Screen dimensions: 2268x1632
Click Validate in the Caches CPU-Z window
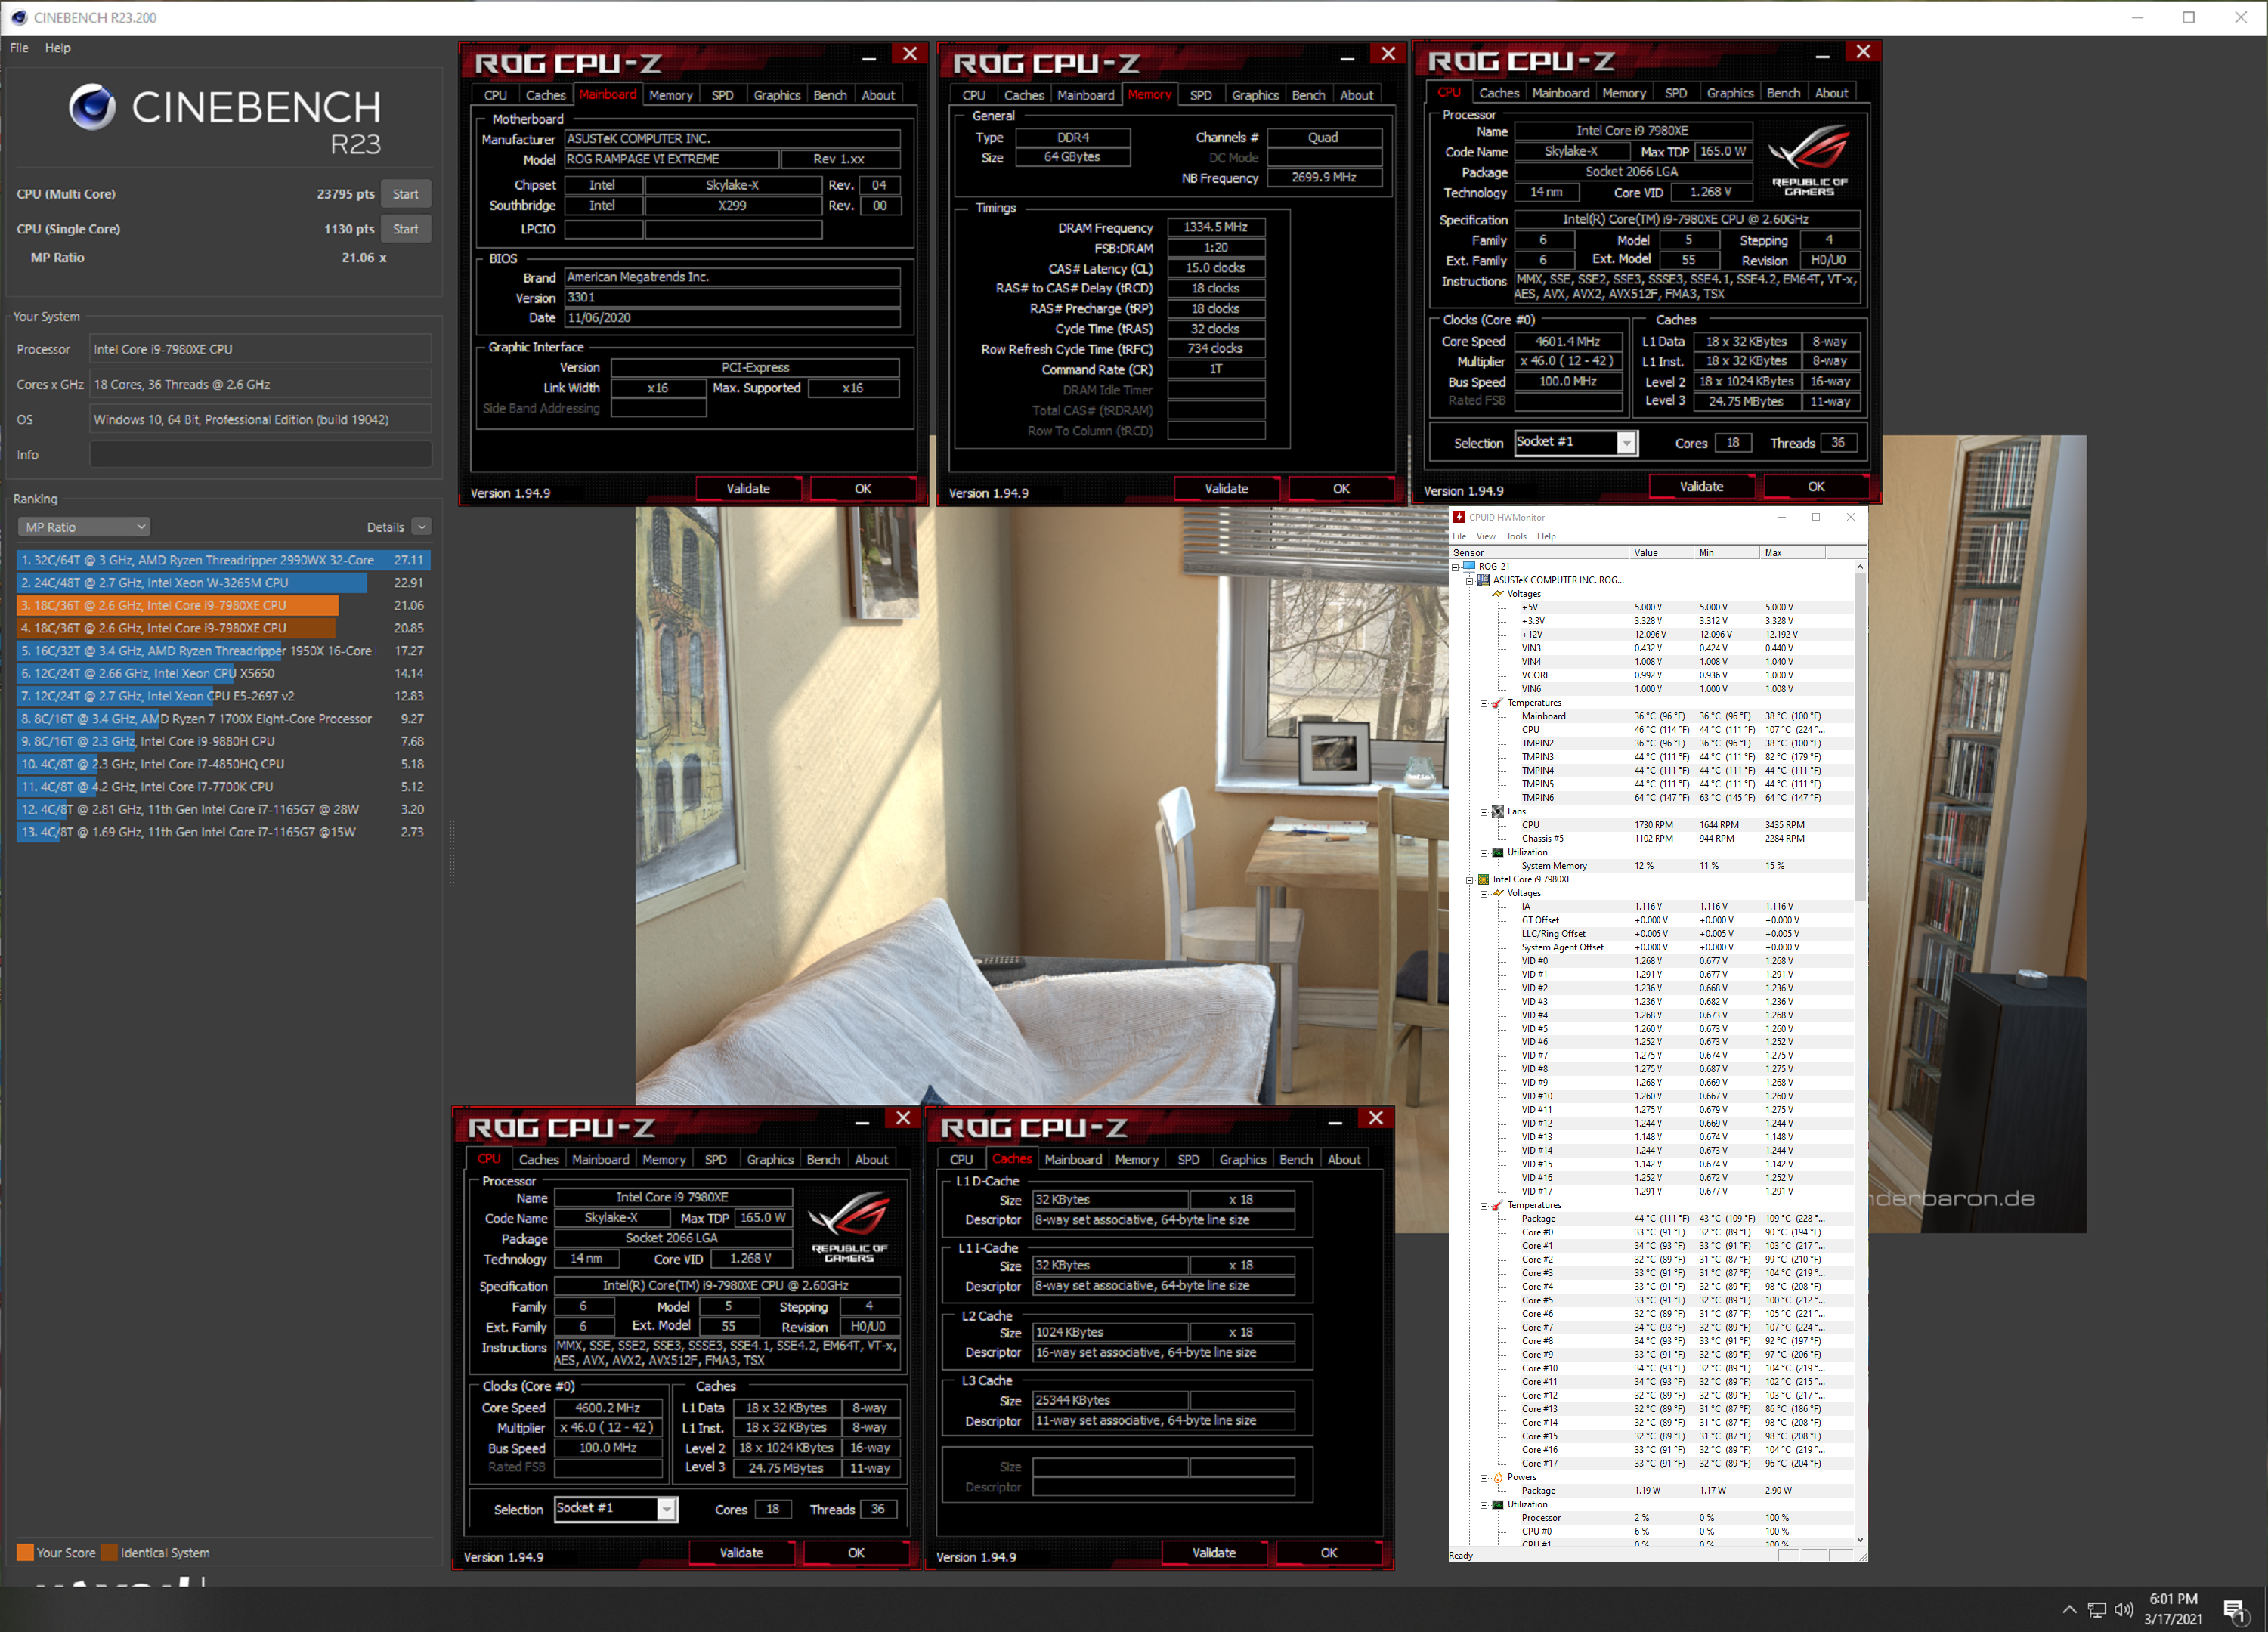coord(1214,1553)
